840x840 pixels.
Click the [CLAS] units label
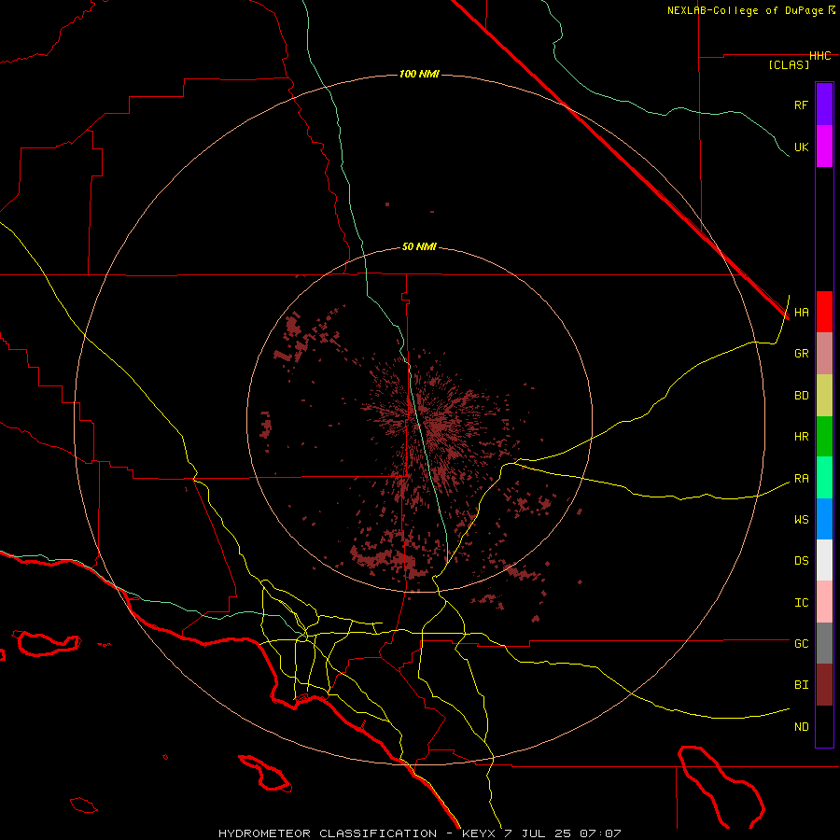(789, 64)
